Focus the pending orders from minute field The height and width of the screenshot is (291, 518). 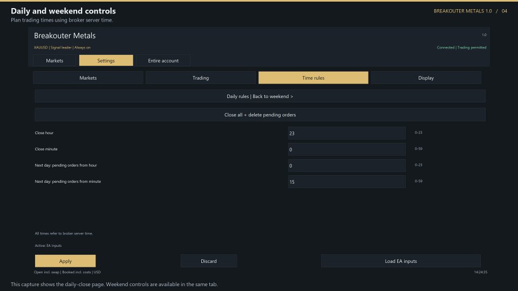coord(346,182)
